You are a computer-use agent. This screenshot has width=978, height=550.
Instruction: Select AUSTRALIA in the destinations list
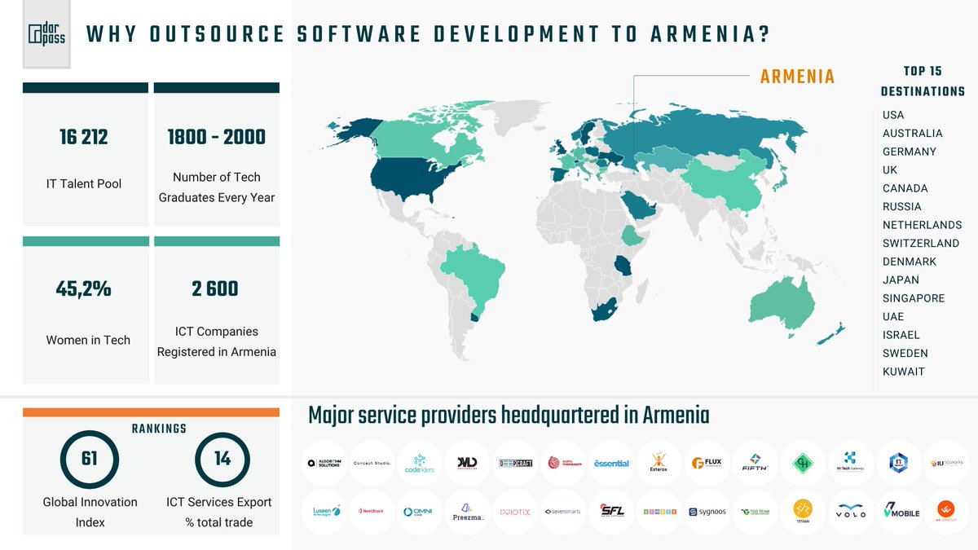(913, 134)
